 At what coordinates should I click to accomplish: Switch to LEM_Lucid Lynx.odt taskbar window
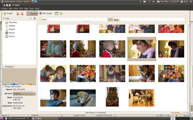point(18,118)
